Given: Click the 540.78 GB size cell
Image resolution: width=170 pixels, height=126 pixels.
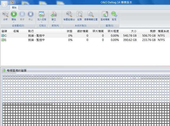Looking at the screenshot, I should (x=130, y=35).
